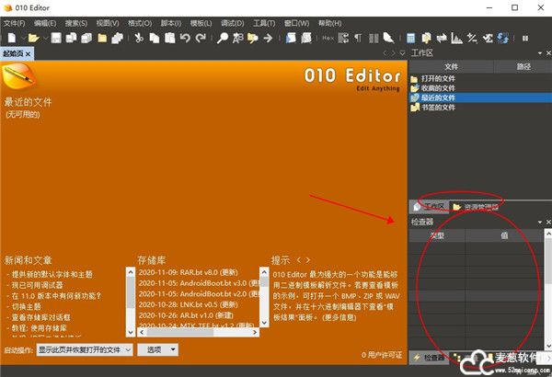The height and width of the screenshot is (377, 552).
Task: Save the file using the floppy disk icon
Action: [x=56, y=38]
